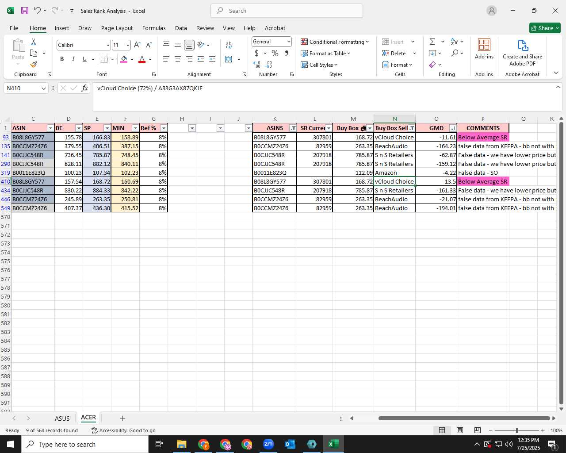
Task: Click the Comma Style icon
Action: 287,53
